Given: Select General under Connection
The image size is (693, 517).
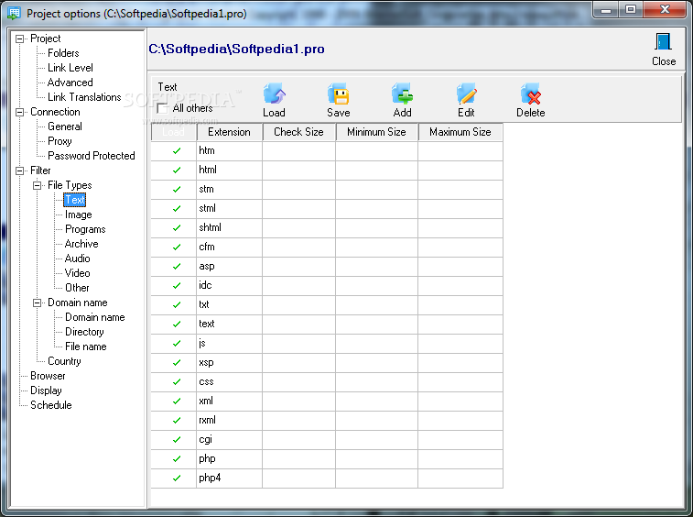Looking at the screenshot, I should point(64,126).
